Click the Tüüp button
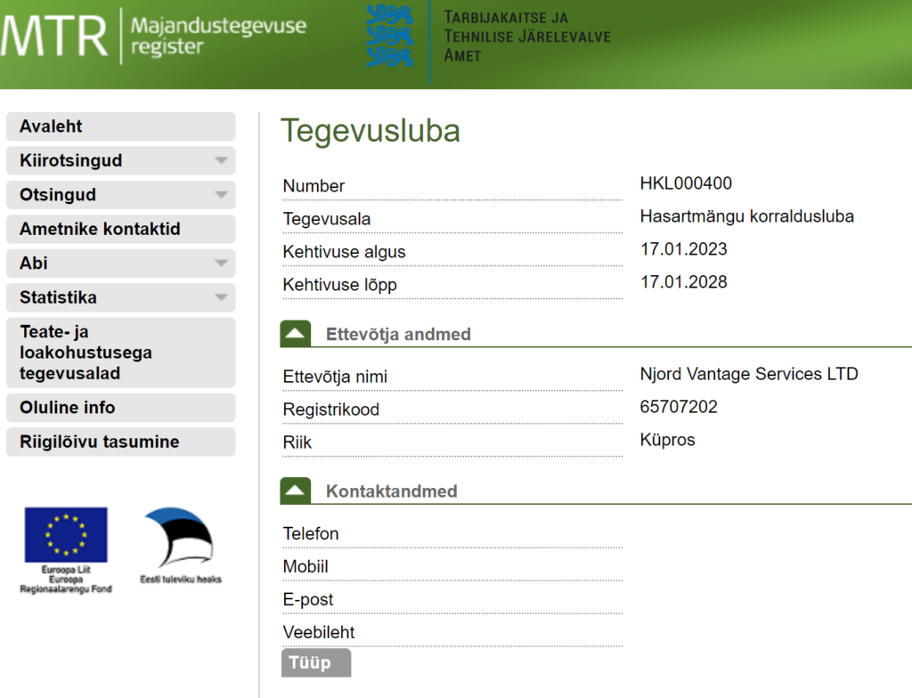 (315, 663)
